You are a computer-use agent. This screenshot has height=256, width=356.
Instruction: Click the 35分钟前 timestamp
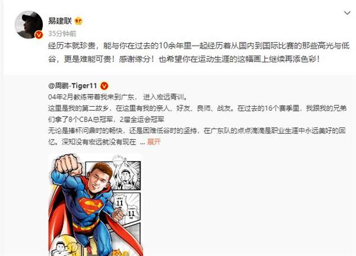pos(62,34)
